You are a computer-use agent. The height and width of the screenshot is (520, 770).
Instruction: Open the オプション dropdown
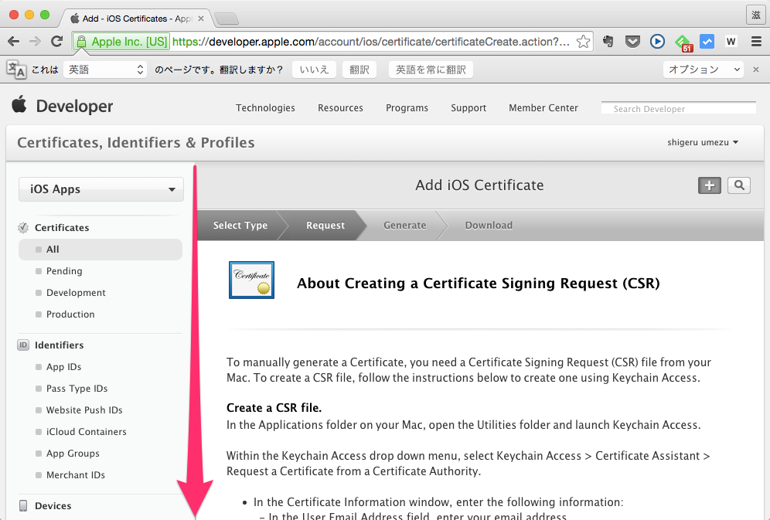point(704,70)
